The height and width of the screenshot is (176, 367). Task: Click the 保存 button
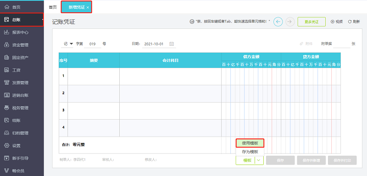280,160
